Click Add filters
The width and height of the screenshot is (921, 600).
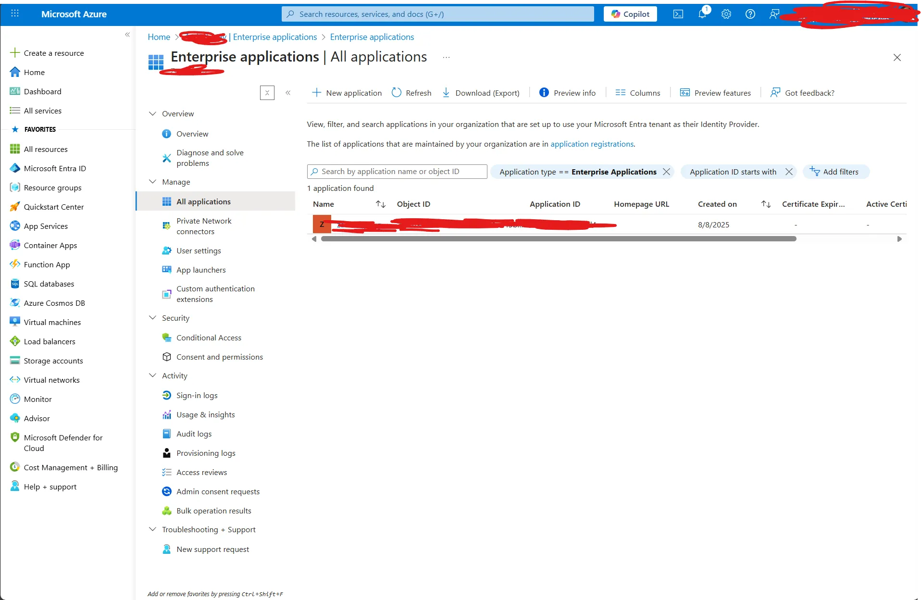tap(836, 172)
